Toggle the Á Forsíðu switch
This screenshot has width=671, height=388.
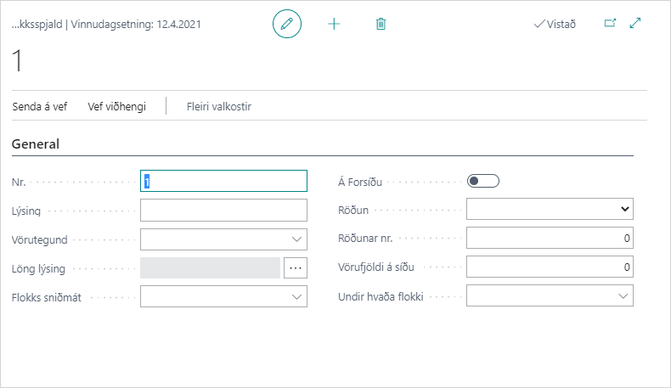482,181
